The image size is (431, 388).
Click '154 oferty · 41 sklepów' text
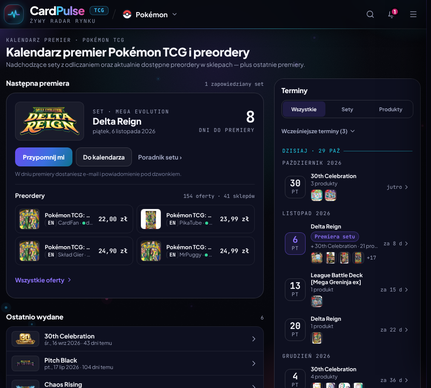click(219, 196)
